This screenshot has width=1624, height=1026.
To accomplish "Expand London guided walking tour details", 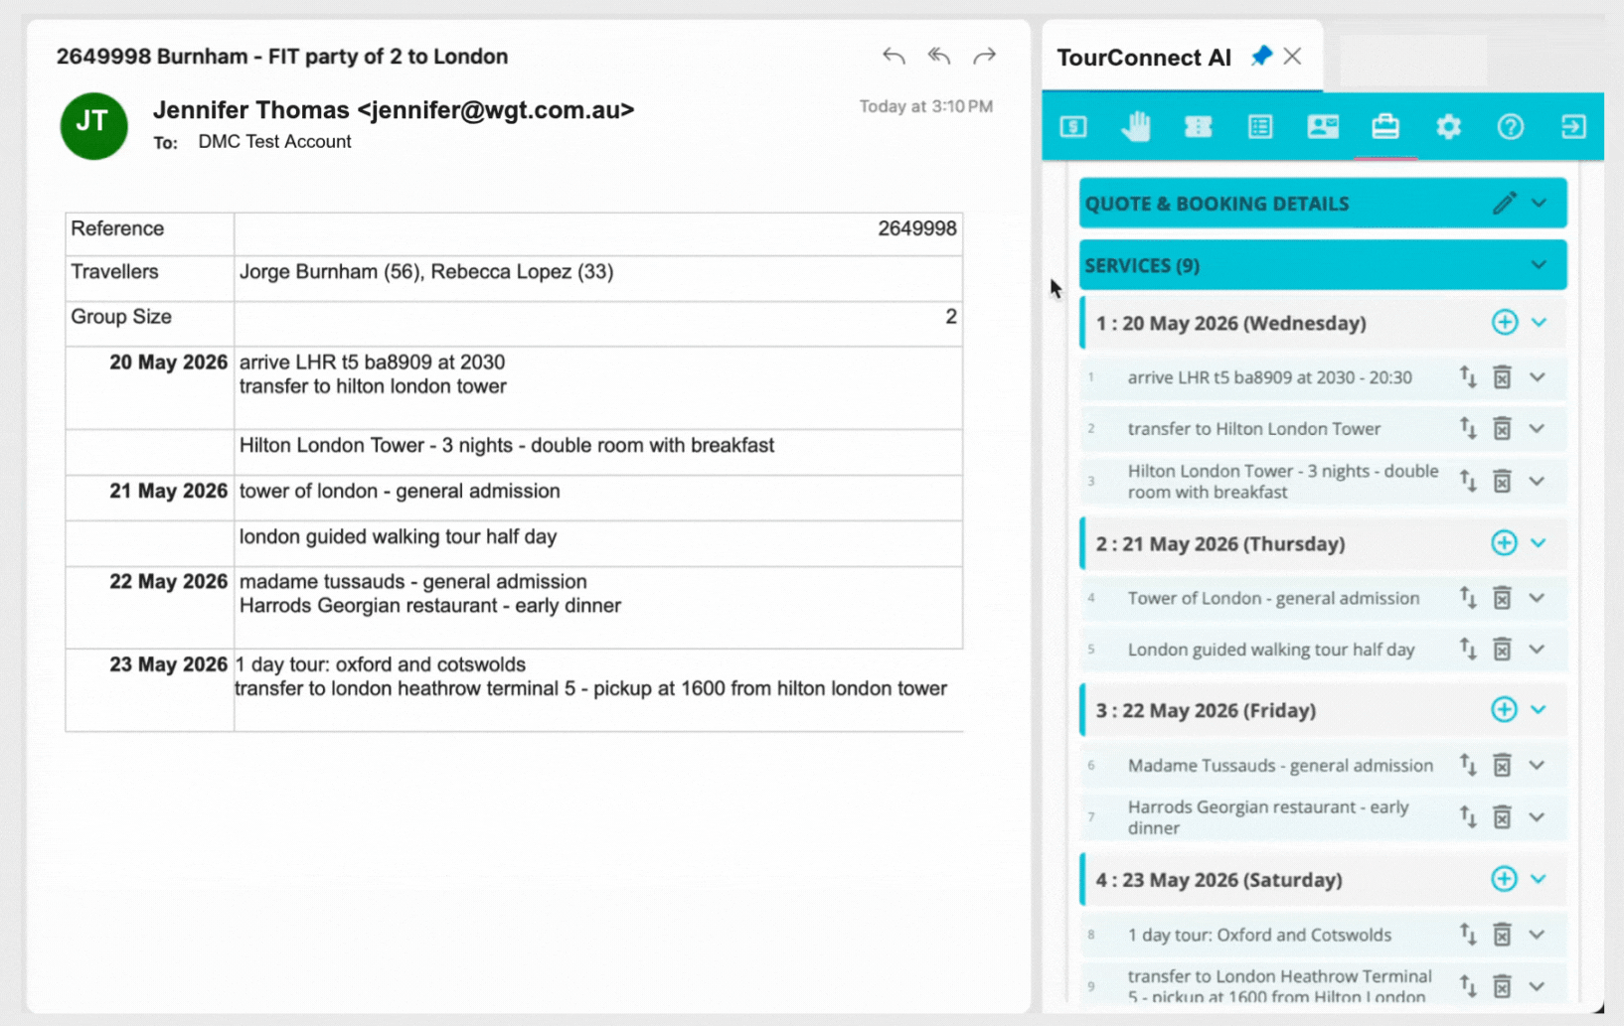I will pos(1538,650).
